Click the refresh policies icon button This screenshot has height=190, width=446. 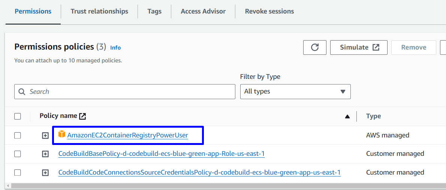315,47
